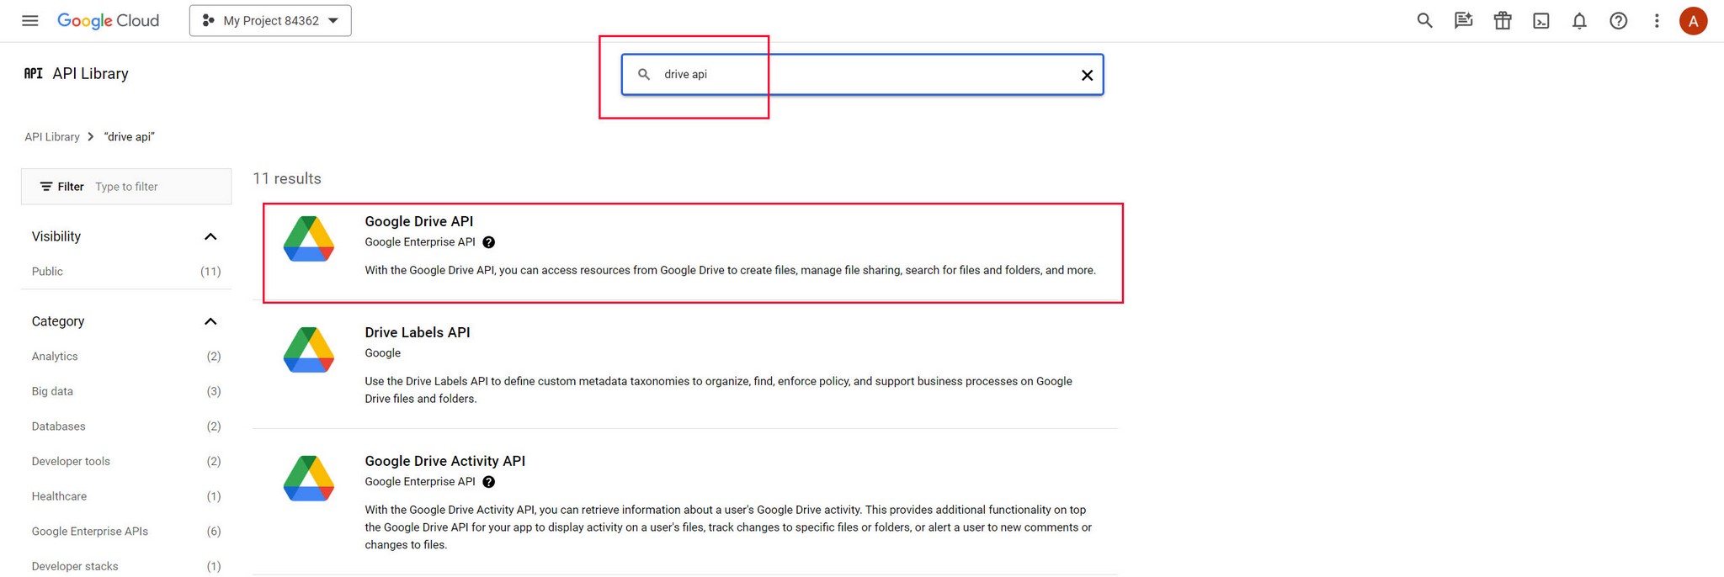The image size is (1724, 577).
Task: Open the Gemini chat assistant icon
Action: (1463, 20)
